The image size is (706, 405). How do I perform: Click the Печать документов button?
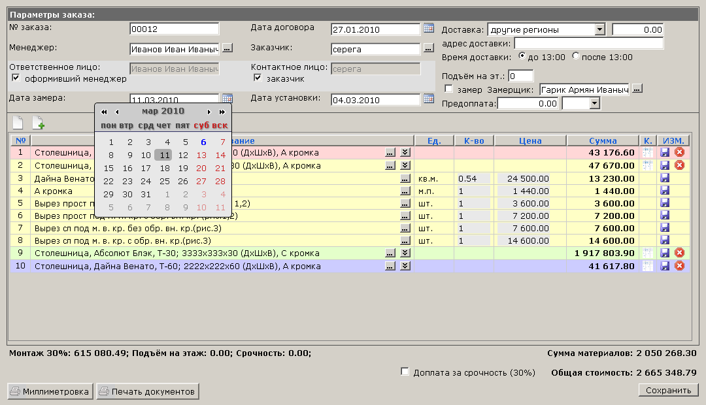pos(148,391)
